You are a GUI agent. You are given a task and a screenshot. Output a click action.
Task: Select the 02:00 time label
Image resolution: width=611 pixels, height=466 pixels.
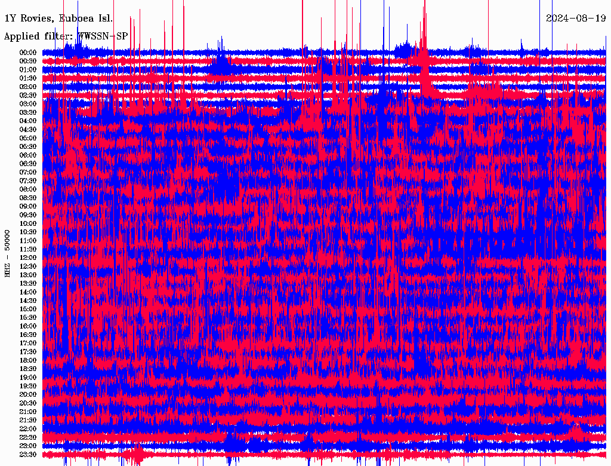(28, 87)
